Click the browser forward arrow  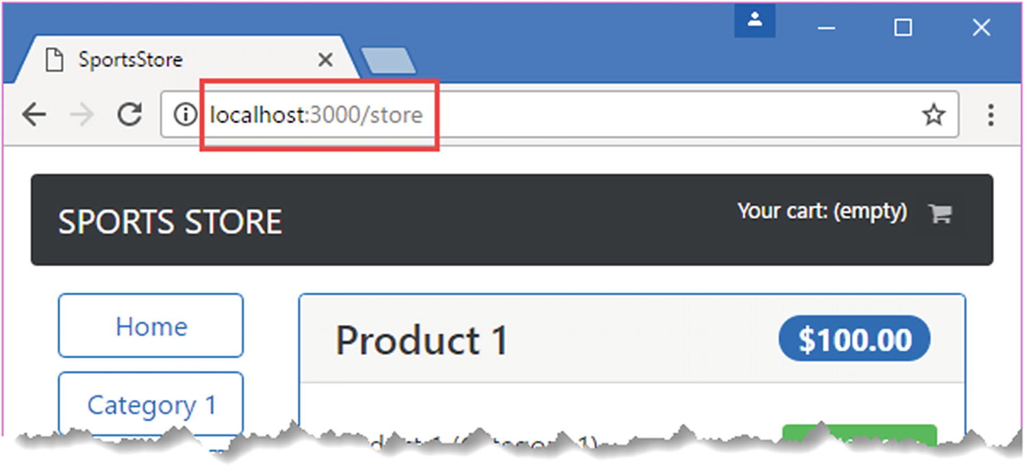(82, 116)
